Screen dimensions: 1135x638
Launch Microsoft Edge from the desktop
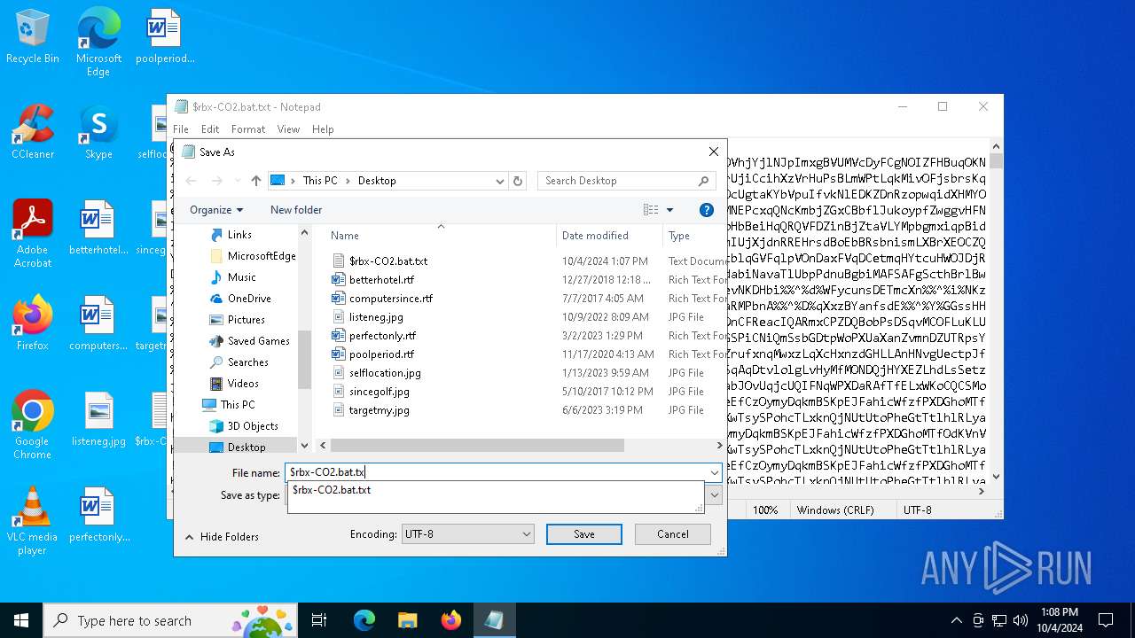[98, 42]
